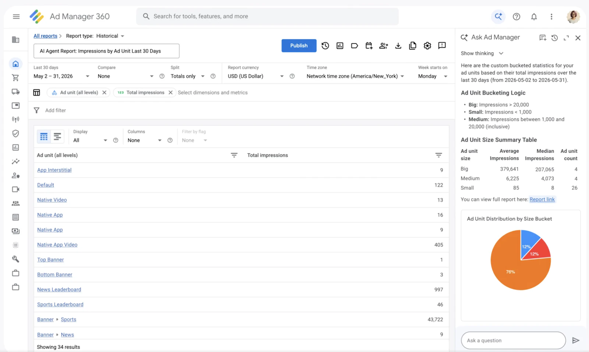The image size is (589, 352).
Task: Filter the Ad unit (all levels) column
Action: pos(234,155)
